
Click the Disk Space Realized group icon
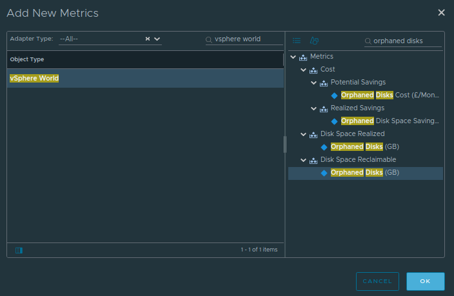(x=313, y=135)
